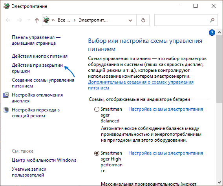Click the Forward navigation arrow
This screenshot has width=223, height=186.
pyautogui.click(x=20, y=20)
